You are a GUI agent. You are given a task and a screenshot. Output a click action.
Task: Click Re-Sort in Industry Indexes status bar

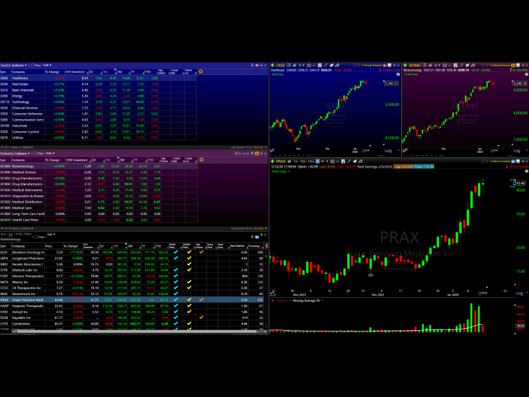click(259, 228)
